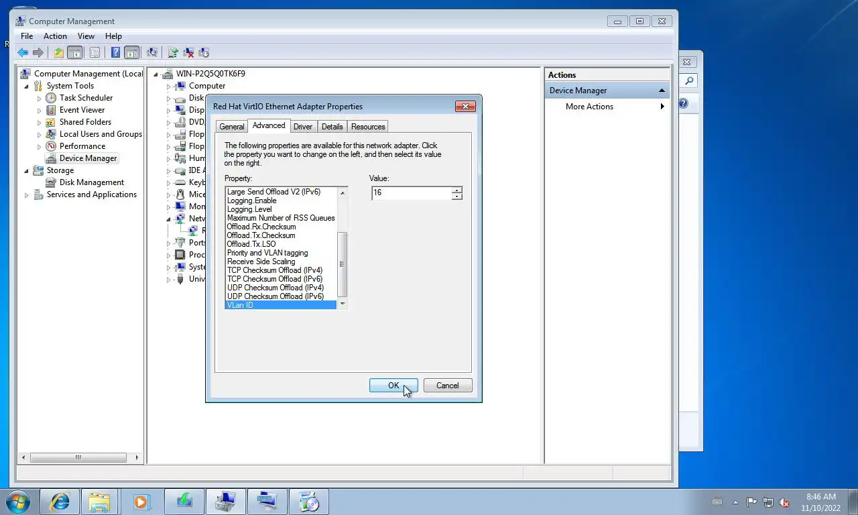Expand Services and Applications node
The height and width of the screenshot is (515, 858).
click(x=27, y=194)
